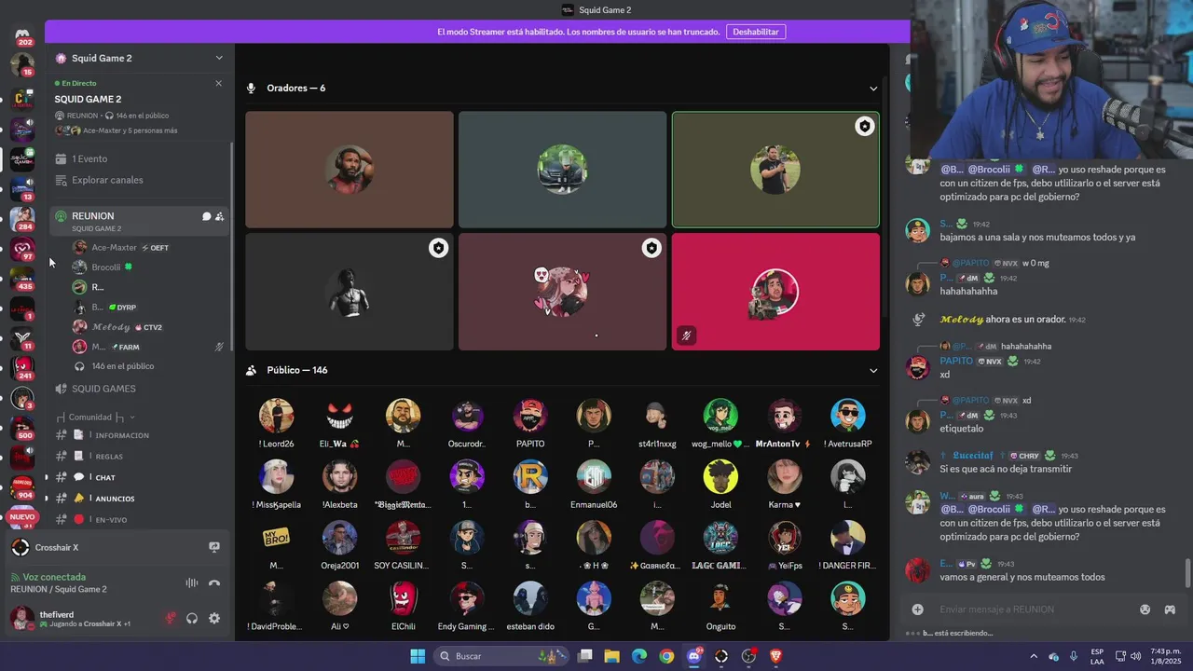Open File Explorer from taskbar
This screenshot has height=671, width=1193.
tap(611, 656)
